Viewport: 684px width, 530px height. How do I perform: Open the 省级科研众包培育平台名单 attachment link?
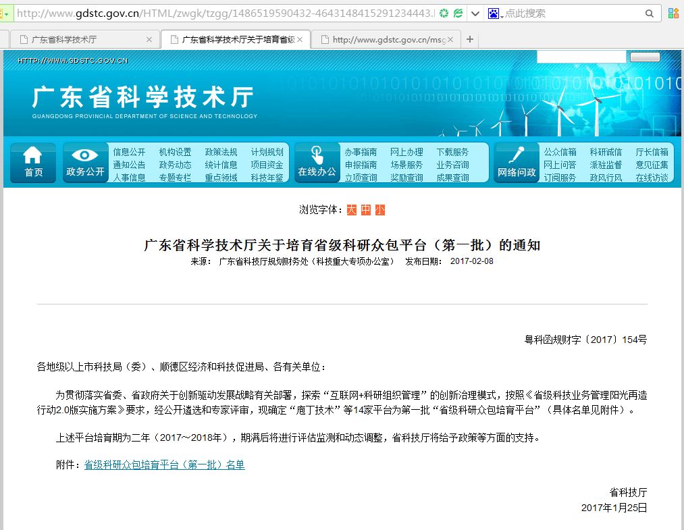164,465
